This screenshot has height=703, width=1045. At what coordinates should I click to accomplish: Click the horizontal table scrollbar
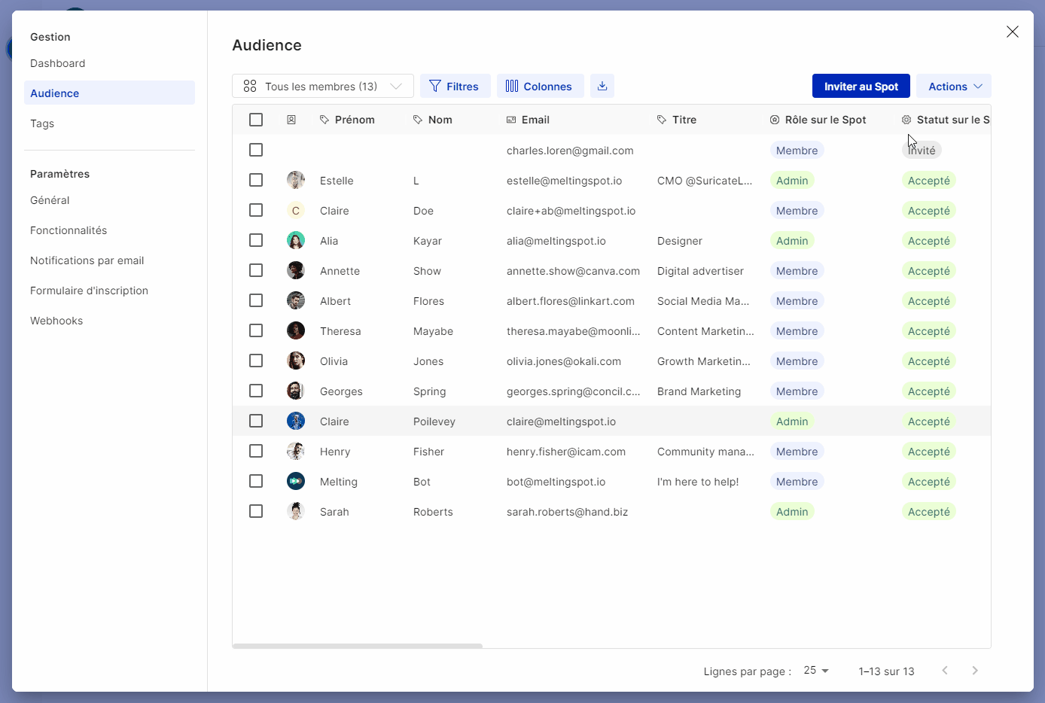[358, 646]
